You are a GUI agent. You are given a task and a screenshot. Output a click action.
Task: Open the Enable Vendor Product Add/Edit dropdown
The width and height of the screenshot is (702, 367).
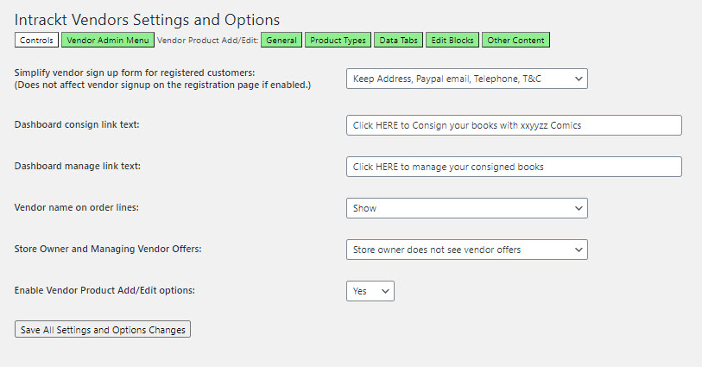click(x=370, y=291)
